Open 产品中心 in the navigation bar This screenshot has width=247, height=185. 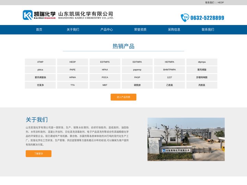[107, 29]
